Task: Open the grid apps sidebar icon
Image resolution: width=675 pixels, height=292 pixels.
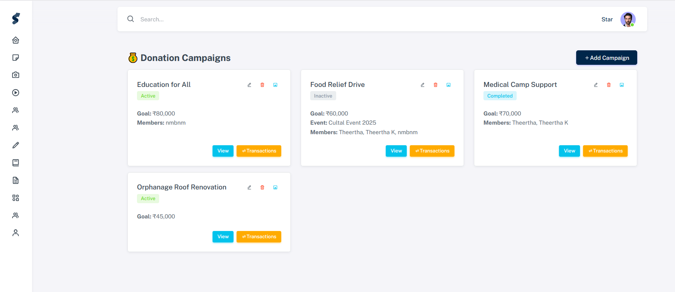Action: (16, 198)
